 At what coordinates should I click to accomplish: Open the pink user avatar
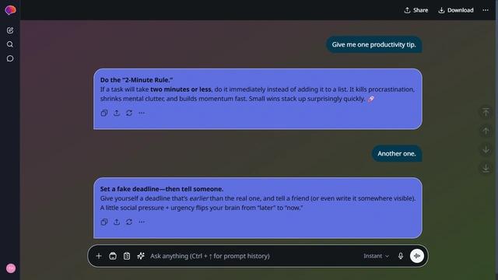(11, 268)
